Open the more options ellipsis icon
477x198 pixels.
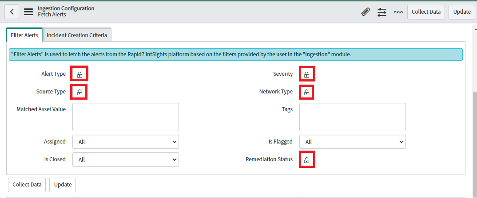[398, 12]
